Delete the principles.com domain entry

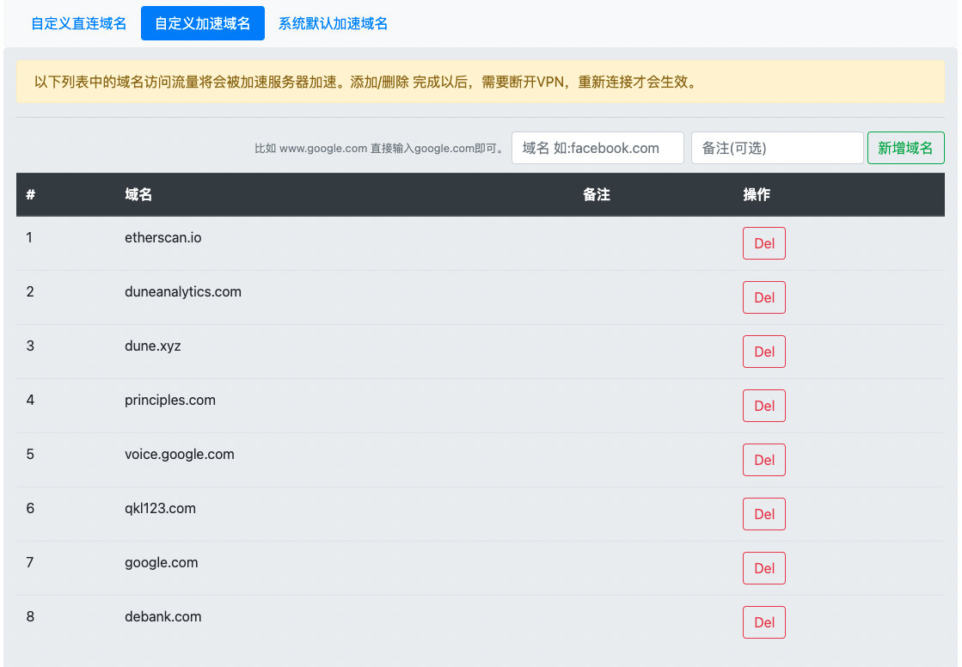click(763, 406)
